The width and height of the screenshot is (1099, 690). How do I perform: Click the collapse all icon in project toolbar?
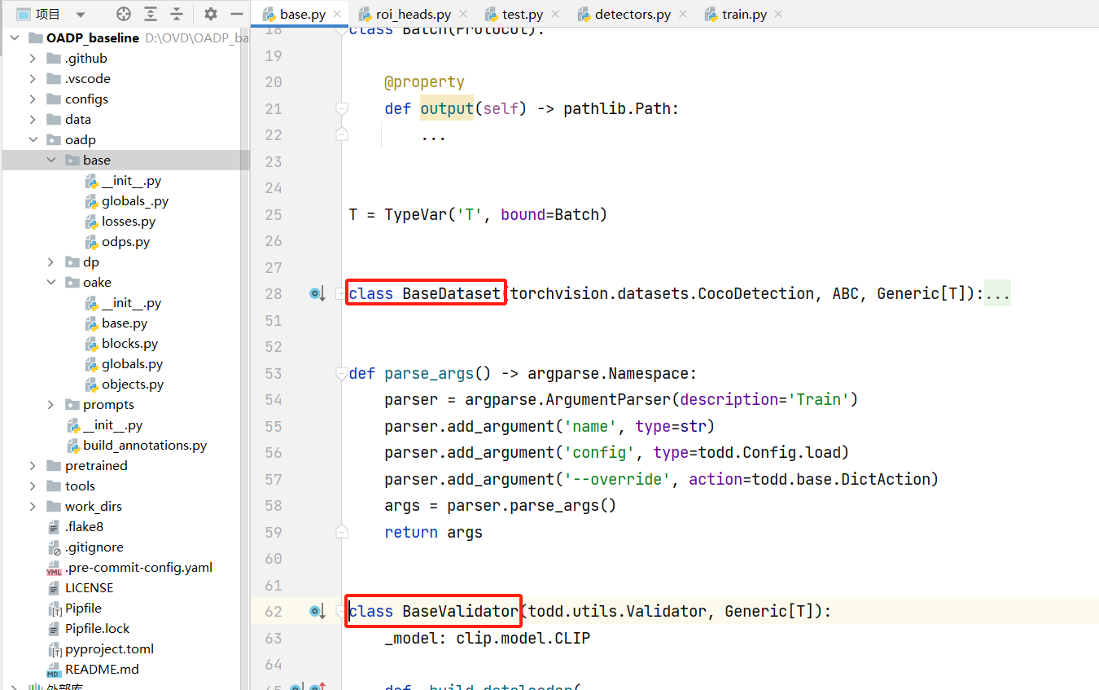177,14
